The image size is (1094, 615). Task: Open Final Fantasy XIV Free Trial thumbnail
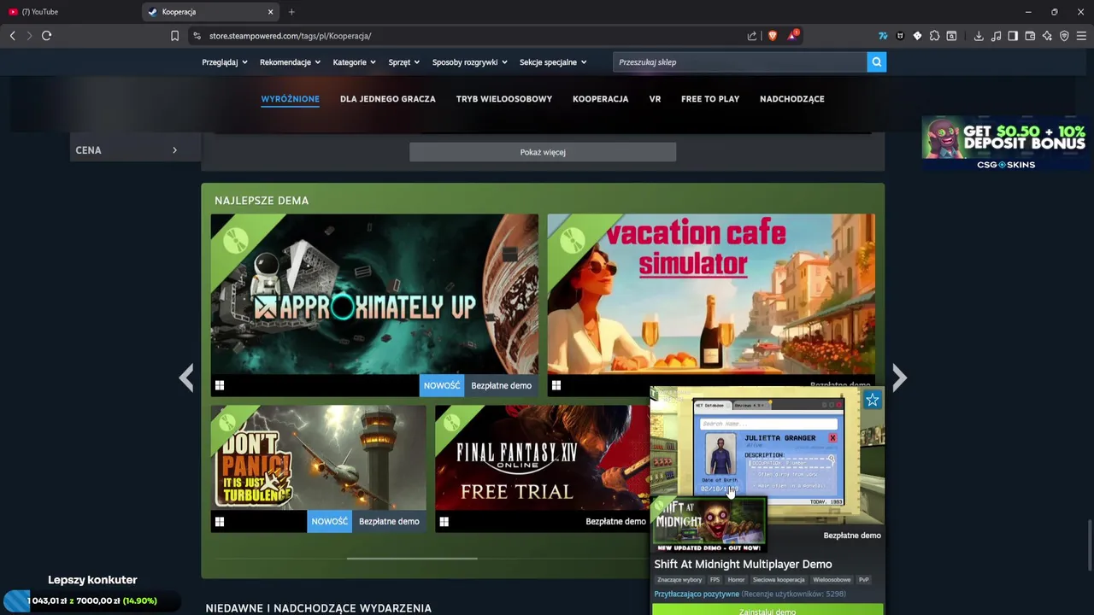[x=542, y=468]
